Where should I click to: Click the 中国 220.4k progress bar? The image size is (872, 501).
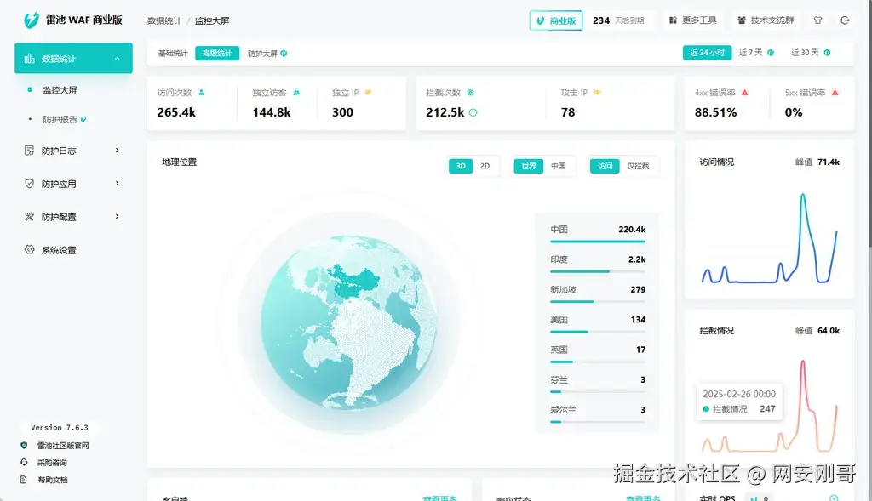coord(598,242)
